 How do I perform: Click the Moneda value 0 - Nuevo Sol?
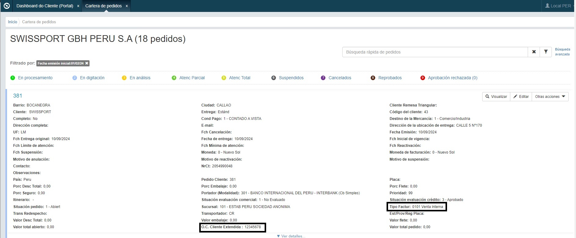229,152
